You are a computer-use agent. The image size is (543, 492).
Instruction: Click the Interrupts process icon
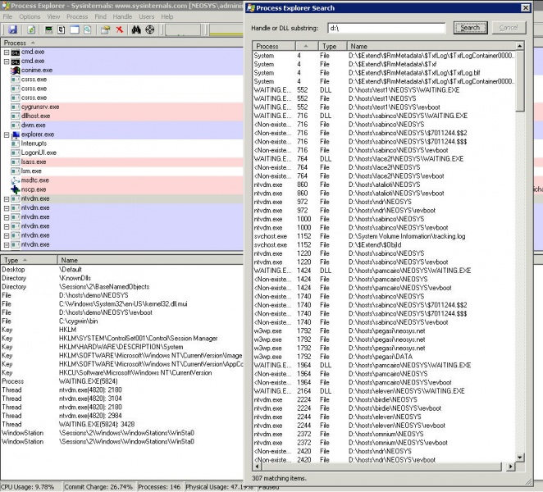coord(16,143)
